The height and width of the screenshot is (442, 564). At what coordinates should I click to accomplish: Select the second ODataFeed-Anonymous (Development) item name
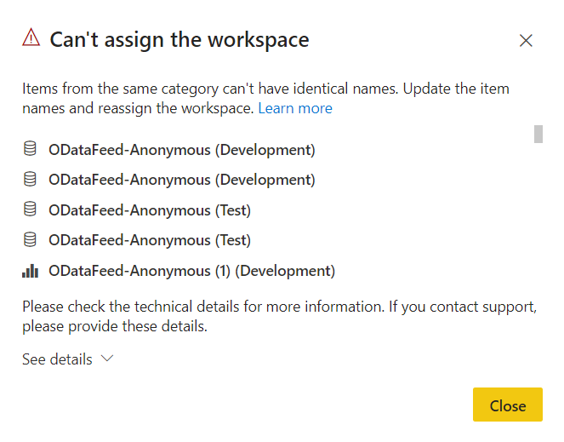tap(182, 180)
